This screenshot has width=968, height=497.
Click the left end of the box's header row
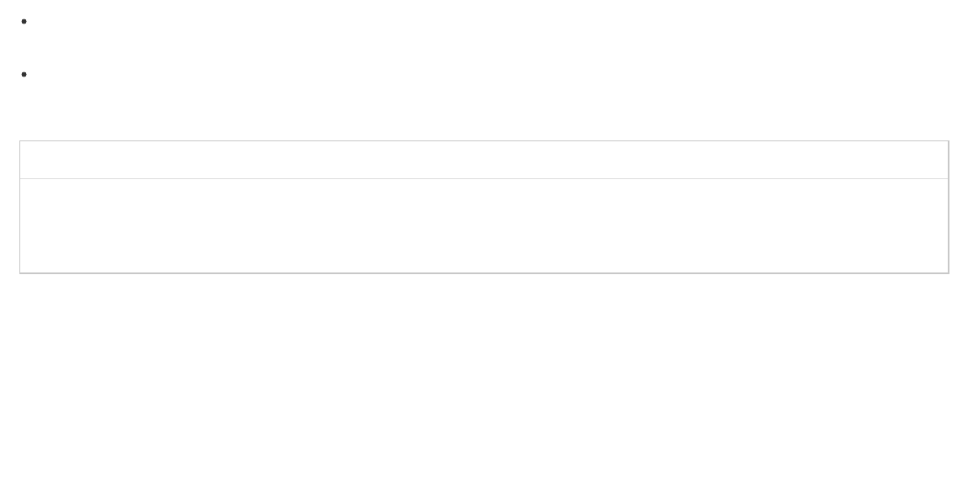tap(34, 160)
